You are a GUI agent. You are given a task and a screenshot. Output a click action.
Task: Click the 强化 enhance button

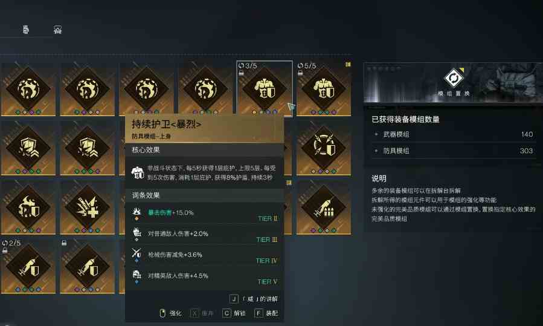(170, 313)
